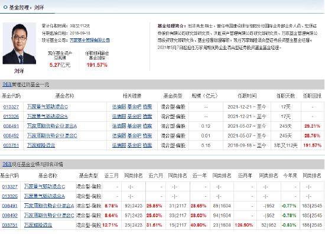The image size is (325, 234).
Task: Click 档案 link for fund 013326
Action: pos(147,116)
